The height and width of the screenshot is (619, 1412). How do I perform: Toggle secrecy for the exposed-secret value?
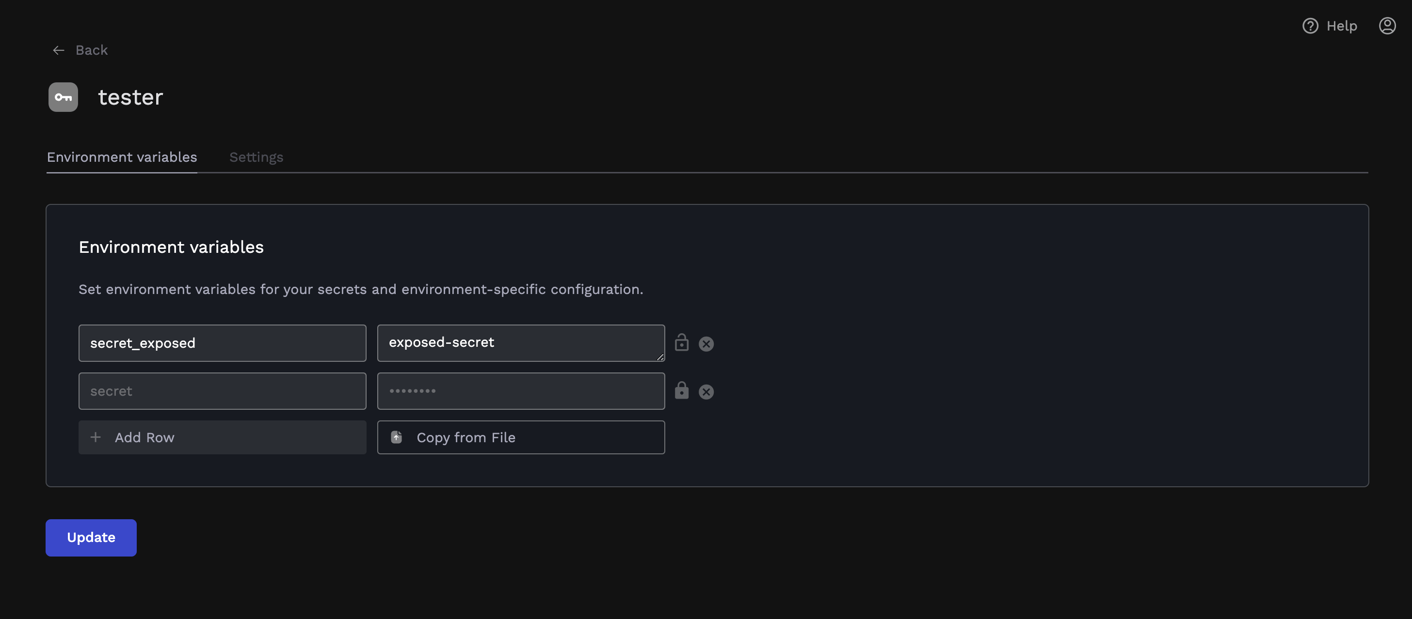[681, 343]
